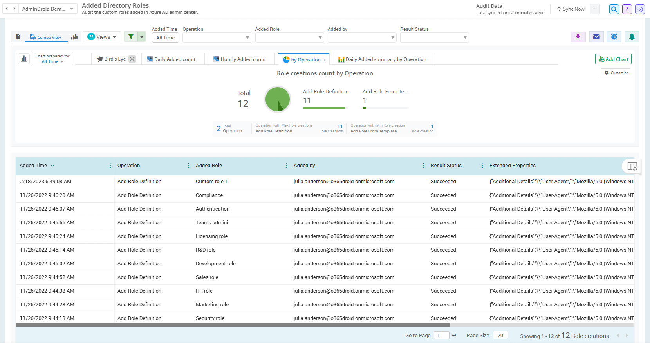
Task: Open Added by column options menu
Action: pos(423,166)
